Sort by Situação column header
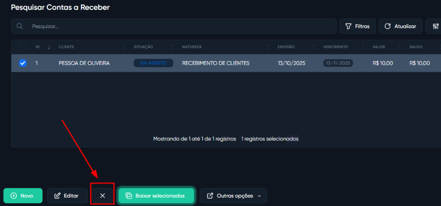The height and width of the screenshot is (206, 441). click(x=143, y=47)
